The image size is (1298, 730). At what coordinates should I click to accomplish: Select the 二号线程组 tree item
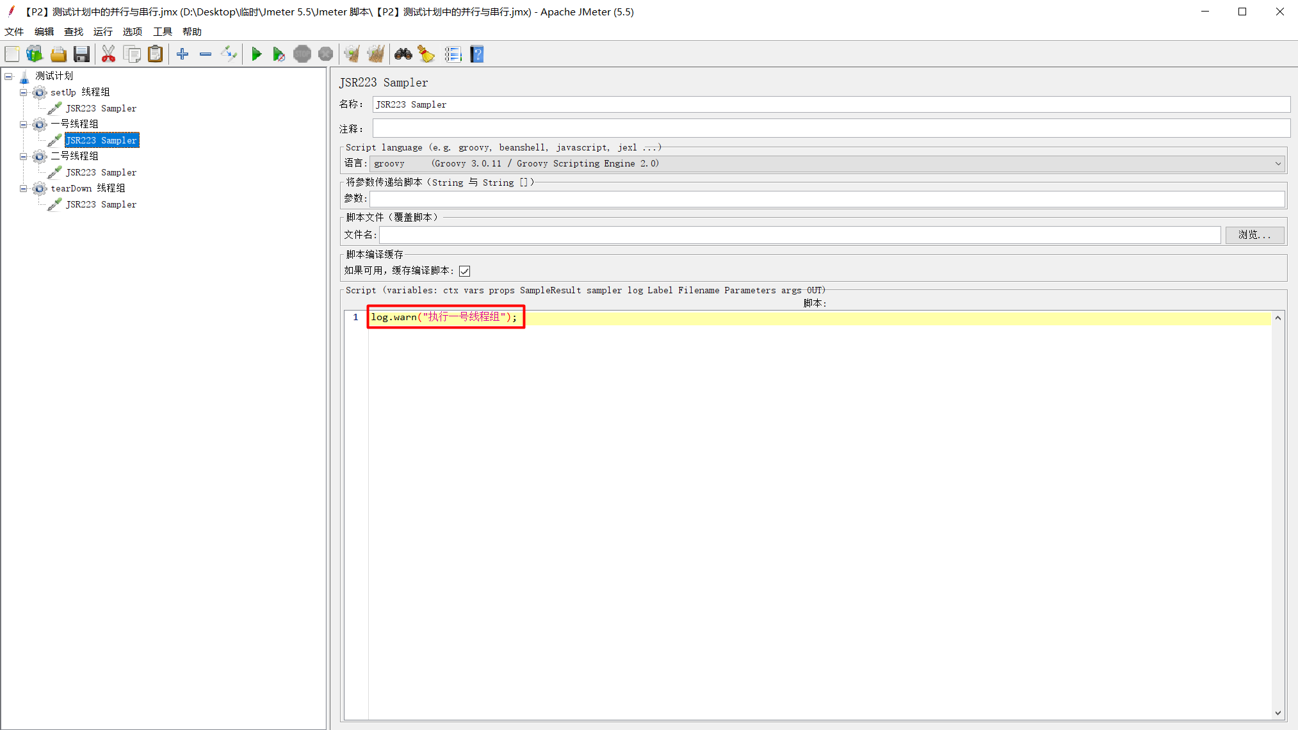coord(74,156)
